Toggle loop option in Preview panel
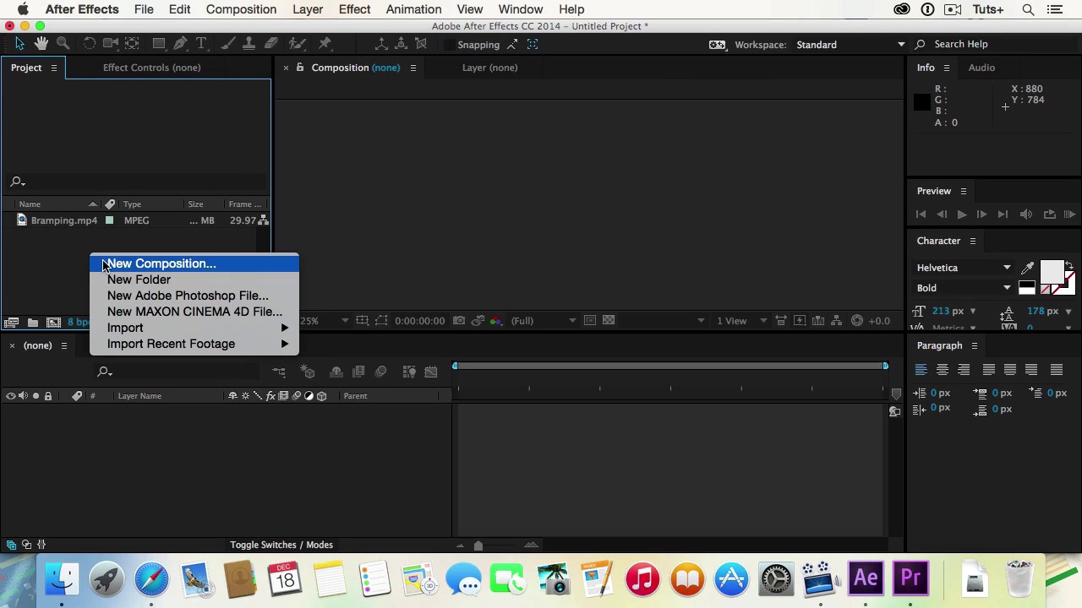The height and width of the screenshot is (608, 1082). [1049, 214]
